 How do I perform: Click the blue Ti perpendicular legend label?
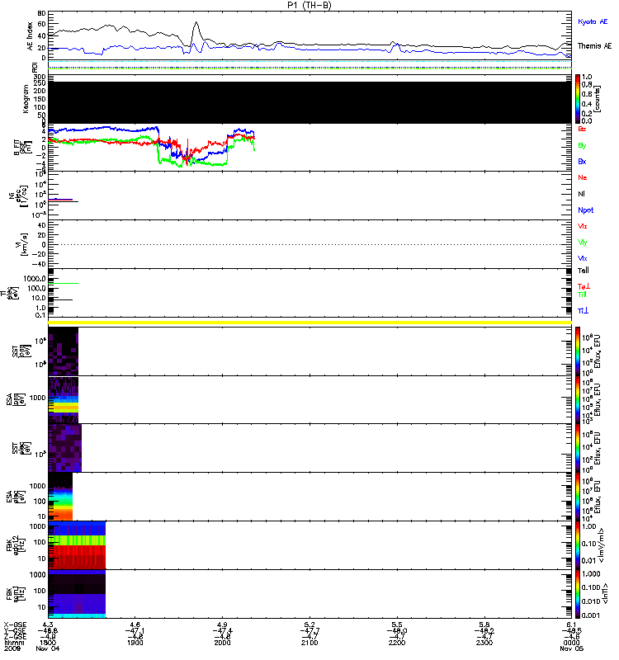point(583,311)
